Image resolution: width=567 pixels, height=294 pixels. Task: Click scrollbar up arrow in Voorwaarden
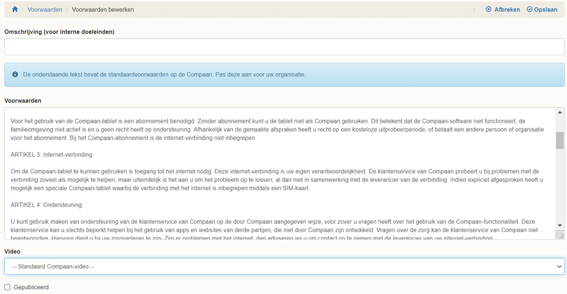coord(560,112)
